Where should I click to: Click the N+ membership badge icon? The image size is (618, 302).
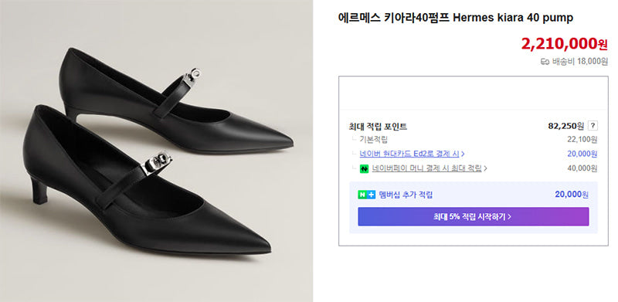coord(366,195)
